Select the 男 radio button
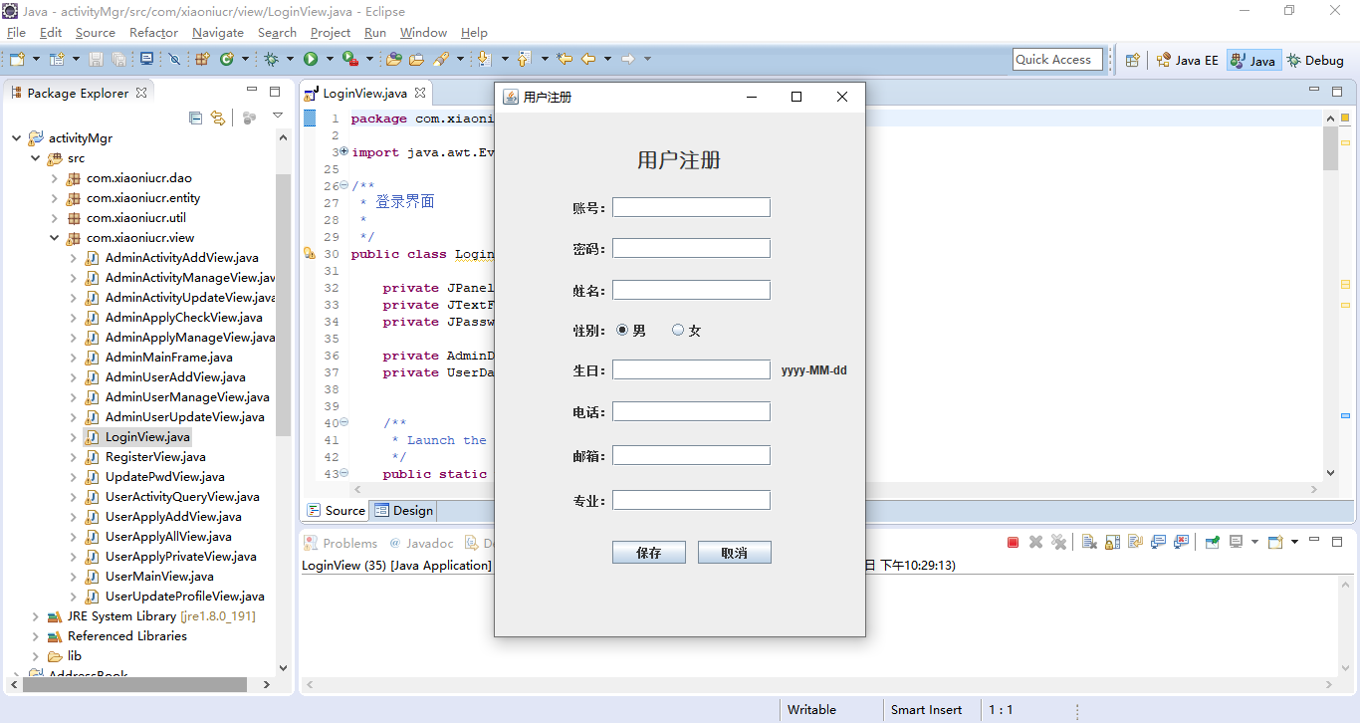Image resolution: width=1360 pixels, height=723 pixels. click(623, 331)
